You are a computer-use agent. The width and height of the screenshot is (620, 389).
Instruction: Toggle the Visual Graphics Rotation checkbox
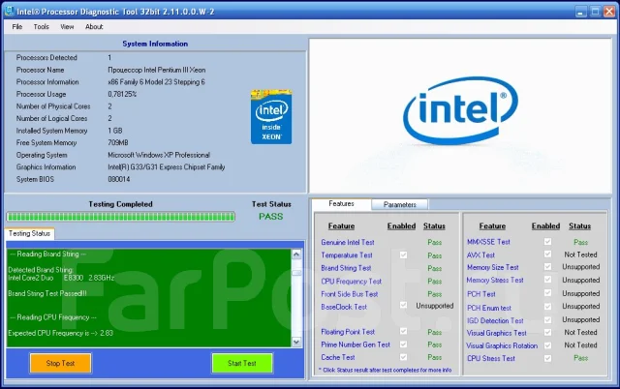click(x=547, y=345)
